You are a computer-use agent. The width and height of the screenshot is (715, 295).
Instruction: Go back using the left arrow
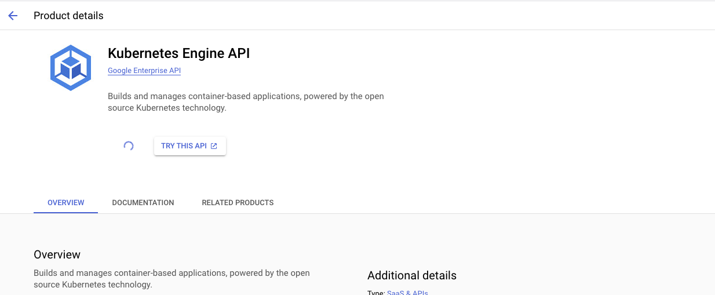[x=13, y=16]
